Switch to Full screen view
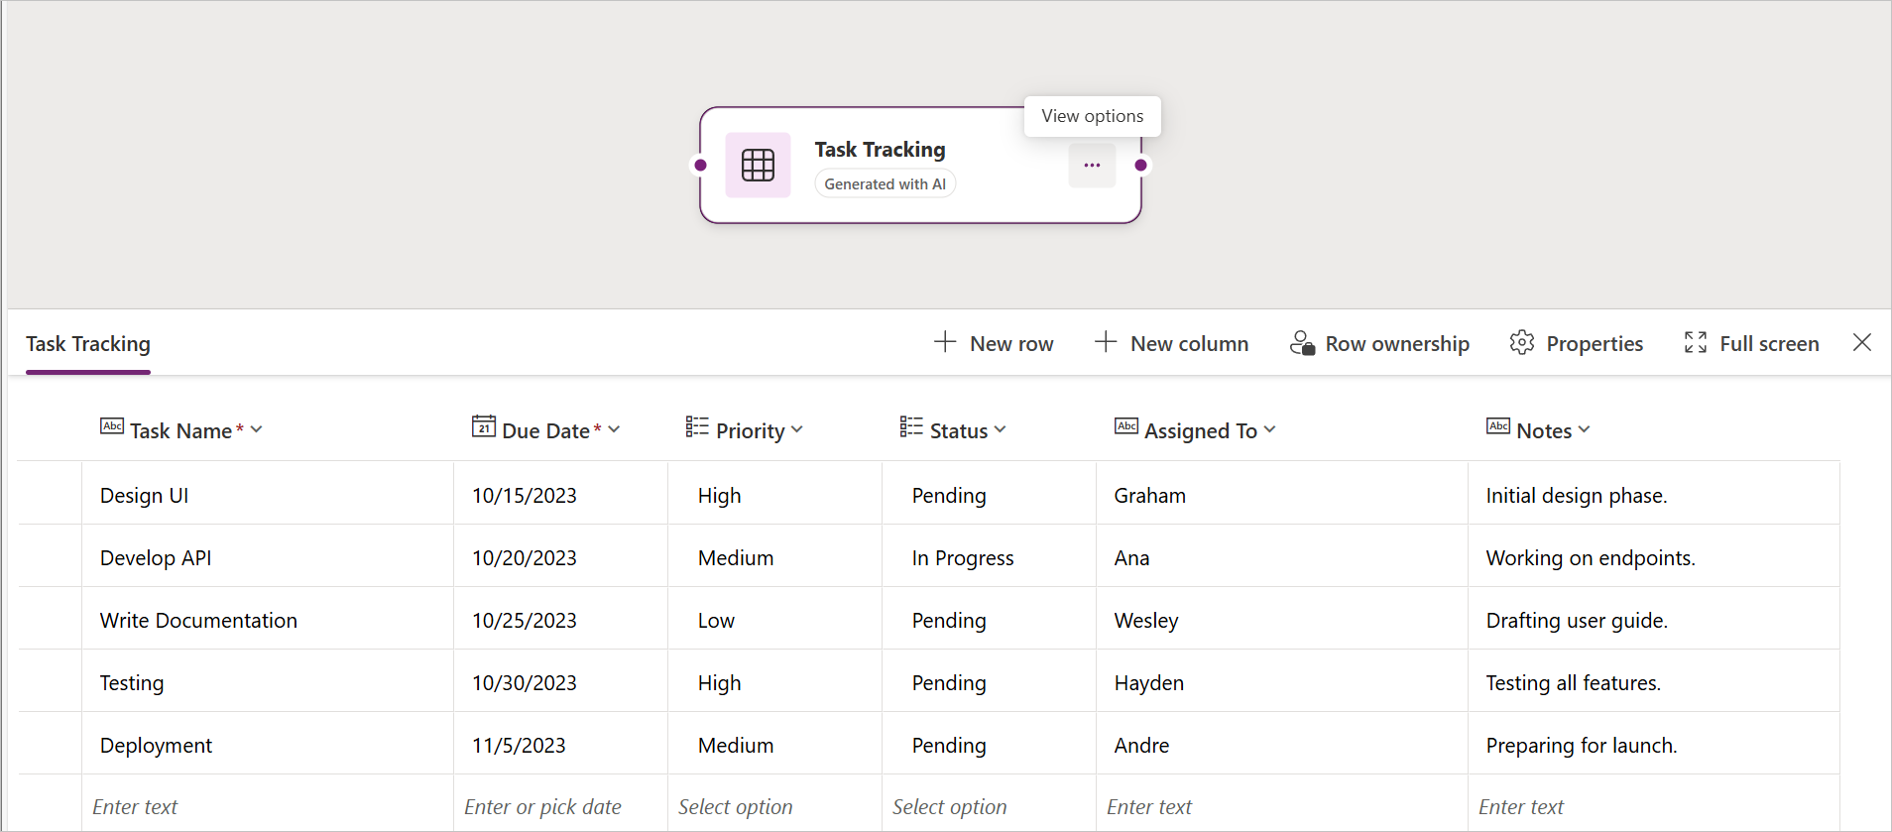 click(1751, 343)
